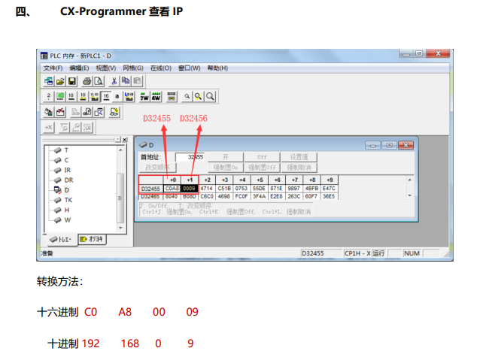The height and width of the screenshot is (354, 477).
Task: Click the tree panel scroll up arrow
Action: click(121, 150)
